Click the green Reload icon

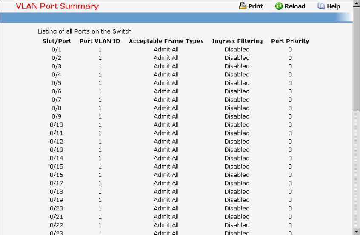point(279,6)
